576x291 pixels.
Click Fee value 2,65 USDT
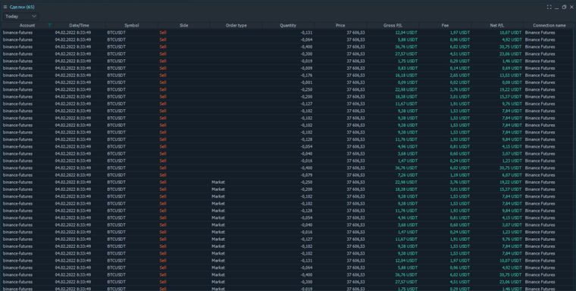460,75
